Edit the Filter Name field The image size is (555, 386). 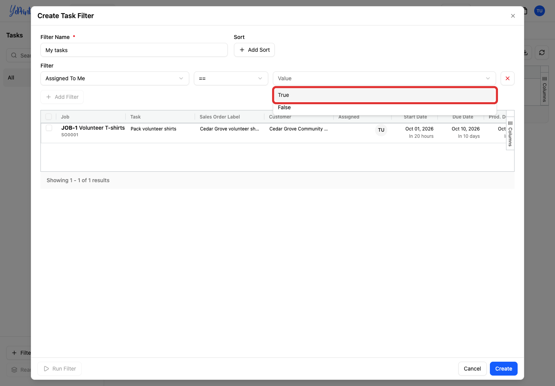[134, 50]
